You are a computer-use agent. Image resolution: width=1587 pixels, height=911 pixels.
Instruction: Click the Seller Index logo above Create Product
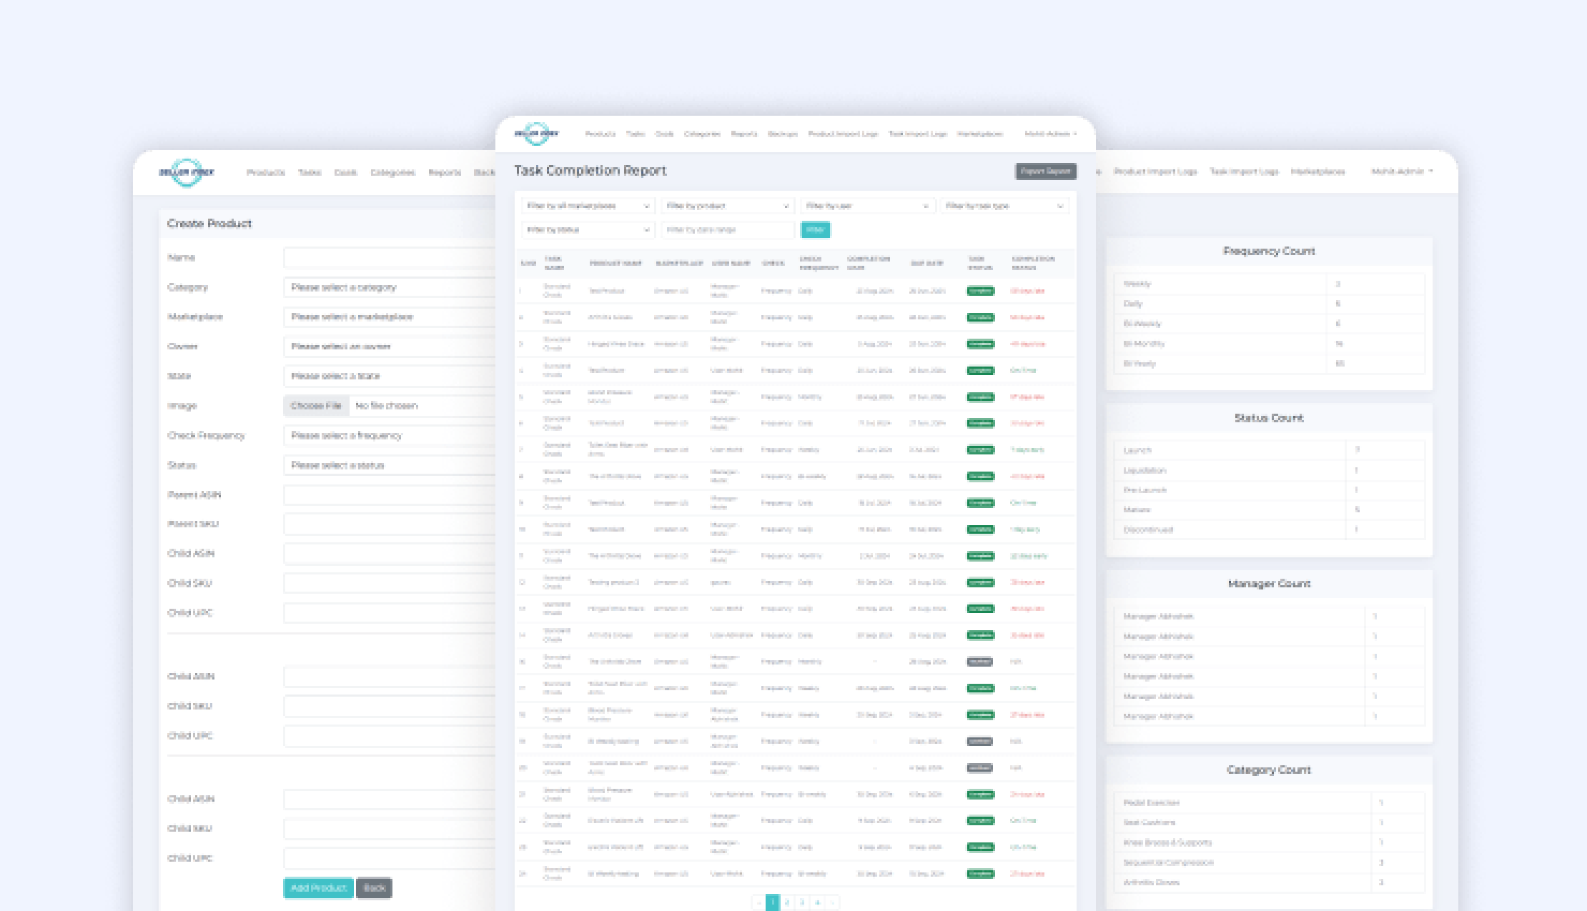pos(187,172)
